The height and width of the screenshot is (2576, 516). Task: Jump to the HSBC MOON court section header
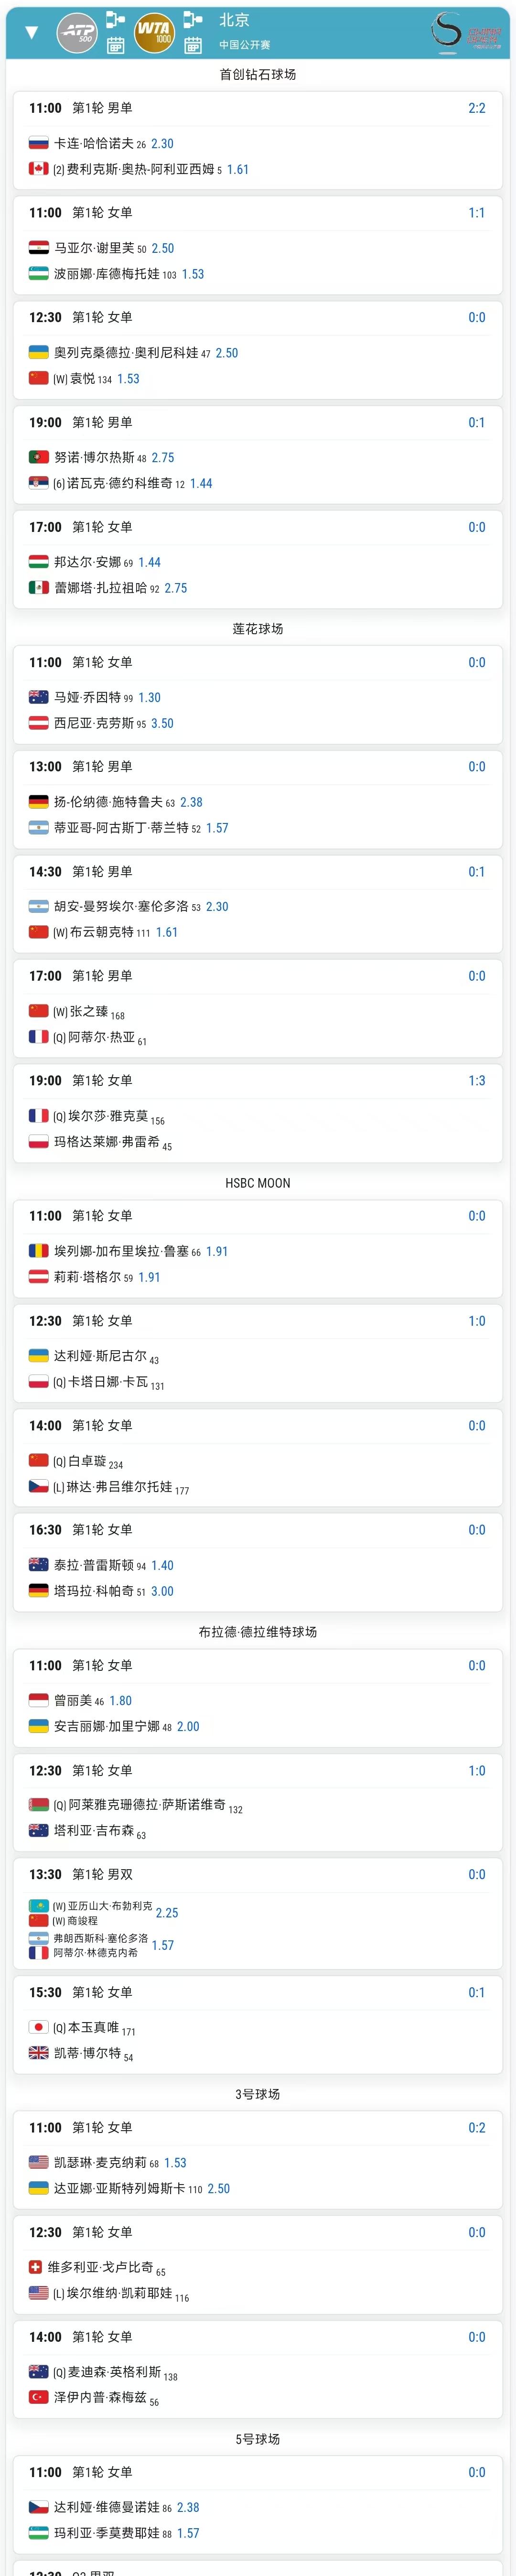point(258,1182)
